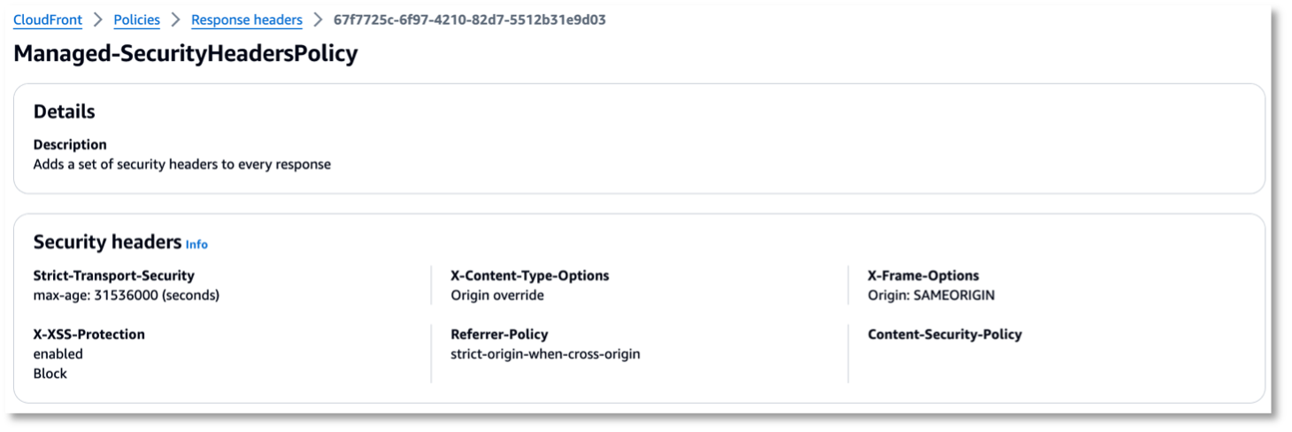Select the max-age 31536000 value

[x=126, y=295]
